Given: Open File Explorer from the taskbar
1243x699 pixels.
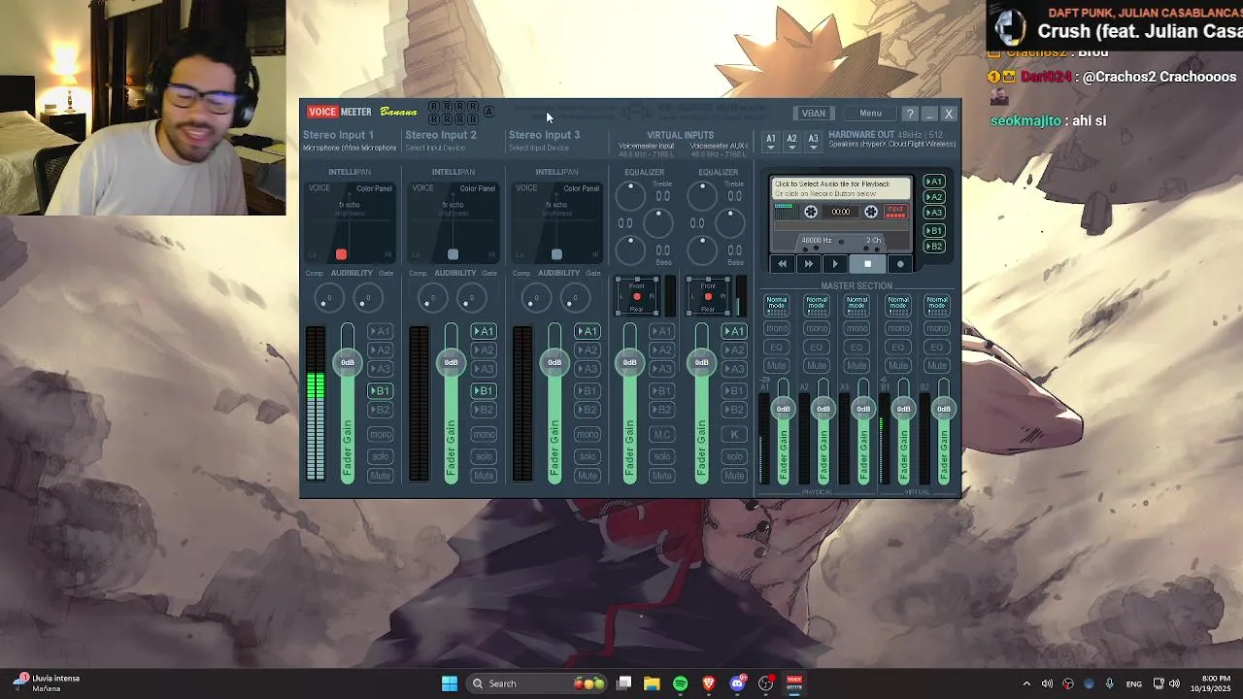Looking at the screenshot, I should (x=652, y=683).
